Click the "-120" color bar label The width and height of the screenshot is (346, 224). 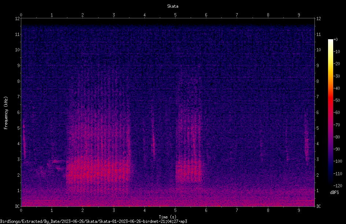(x=338, y=186)
